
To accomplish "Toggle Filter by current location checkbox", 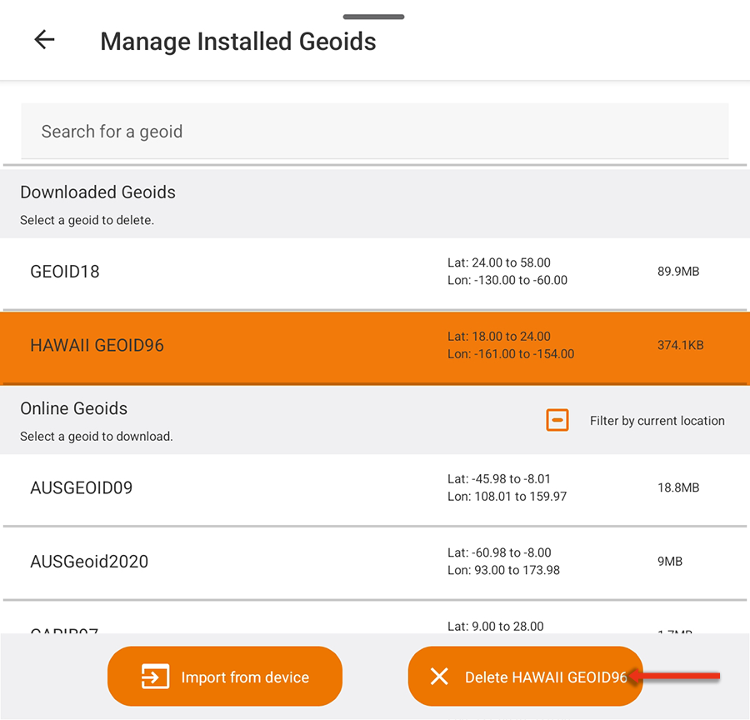I will [557, 420].
